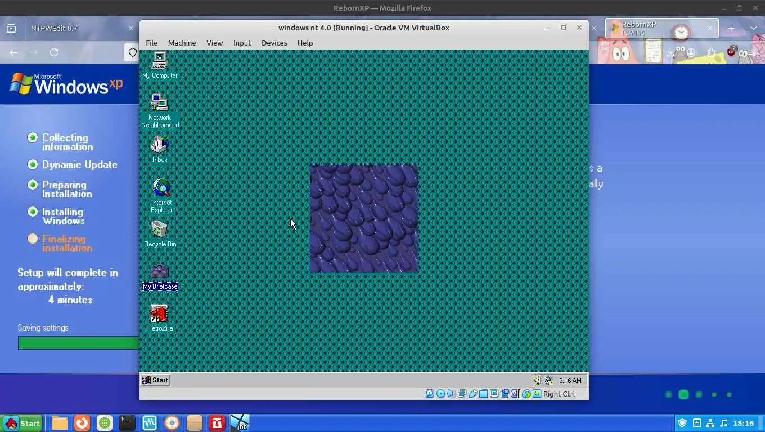Viewport: 765px width, 432px height.
Task: Click VirtualBox network adapter status icon
Action: point(462,394)
